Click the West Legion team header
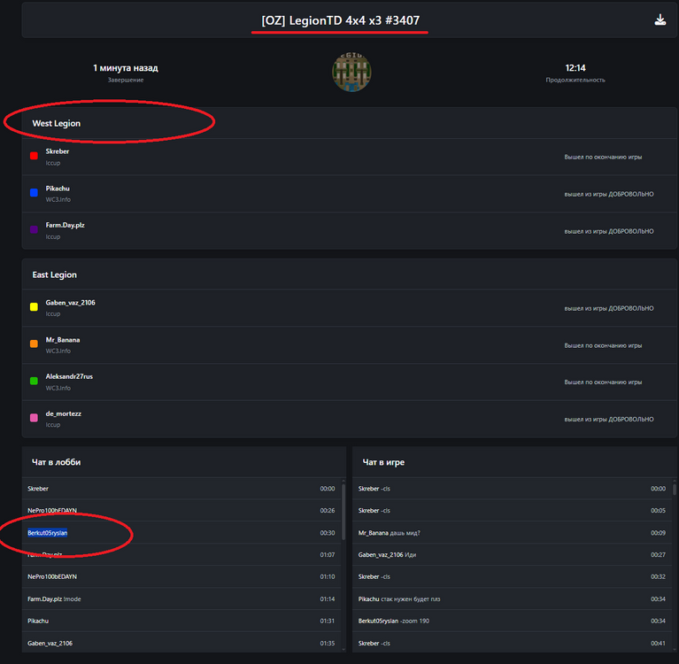The height and width of the screenshot is (664, 679). point(57,123)
